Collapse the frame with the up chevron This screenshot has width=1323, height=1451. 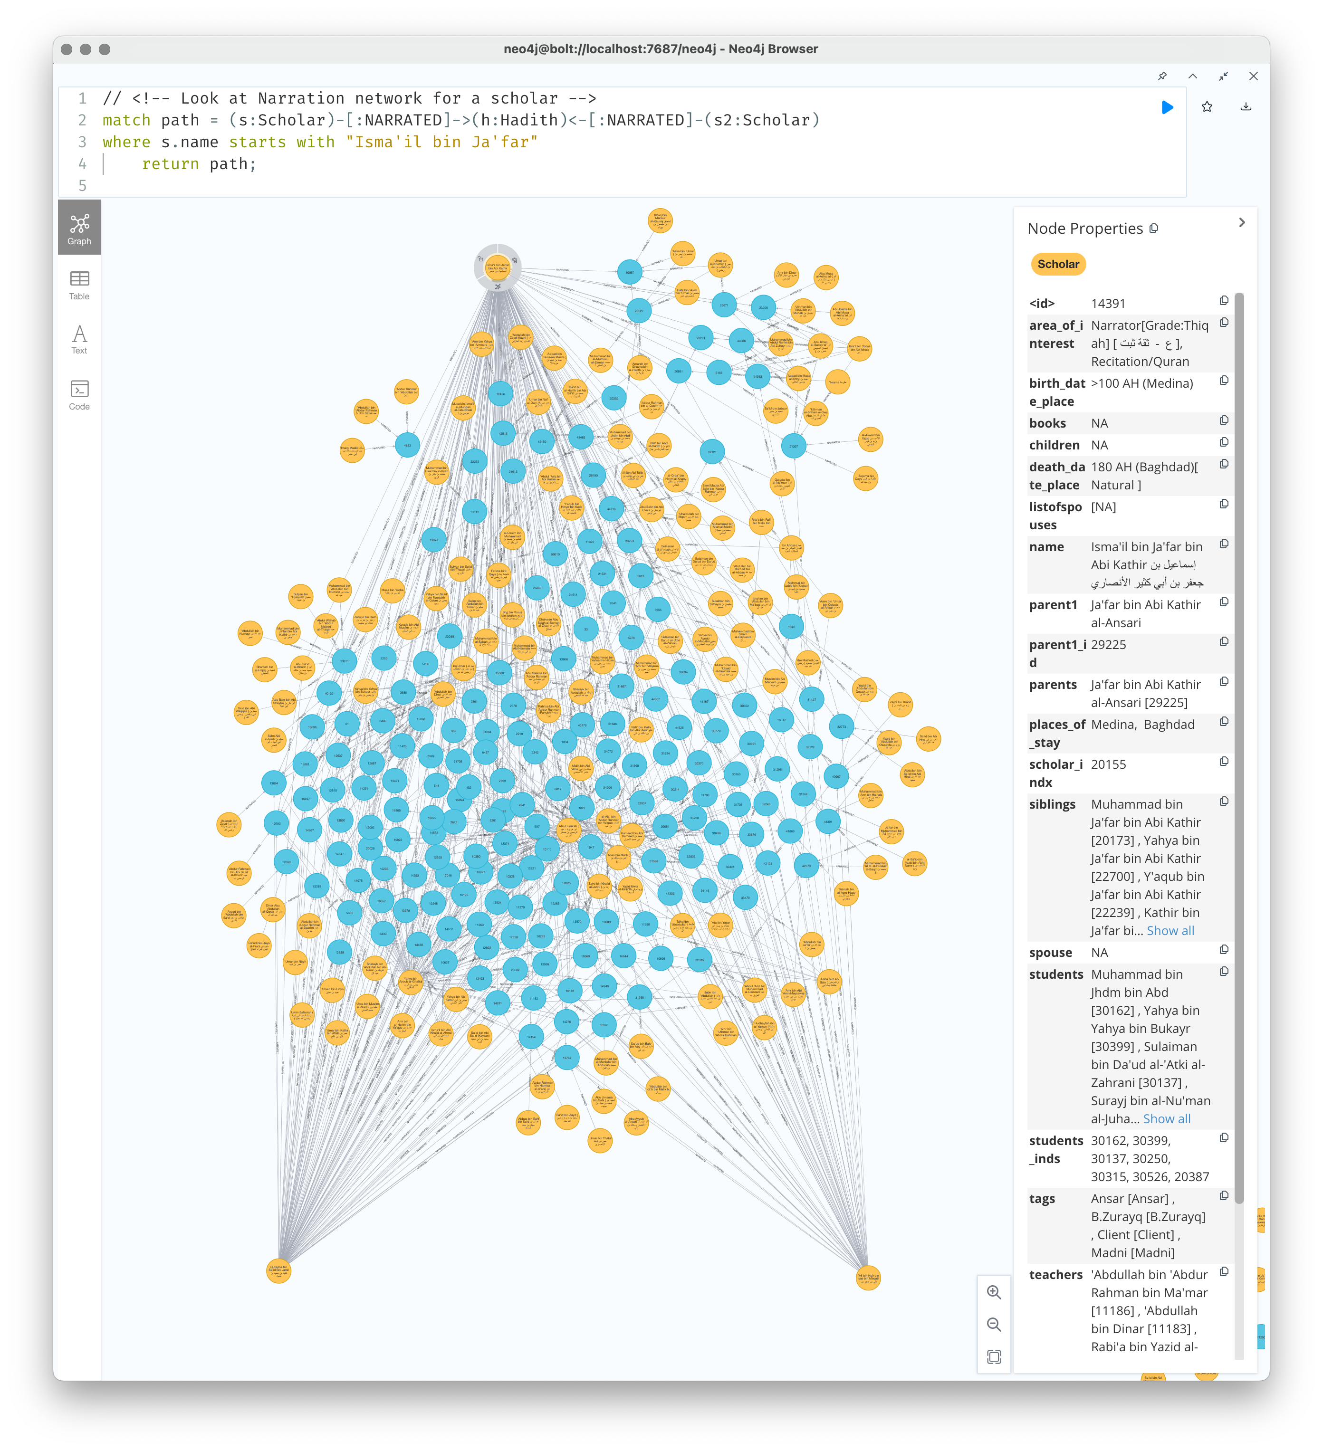(1193, 76)
